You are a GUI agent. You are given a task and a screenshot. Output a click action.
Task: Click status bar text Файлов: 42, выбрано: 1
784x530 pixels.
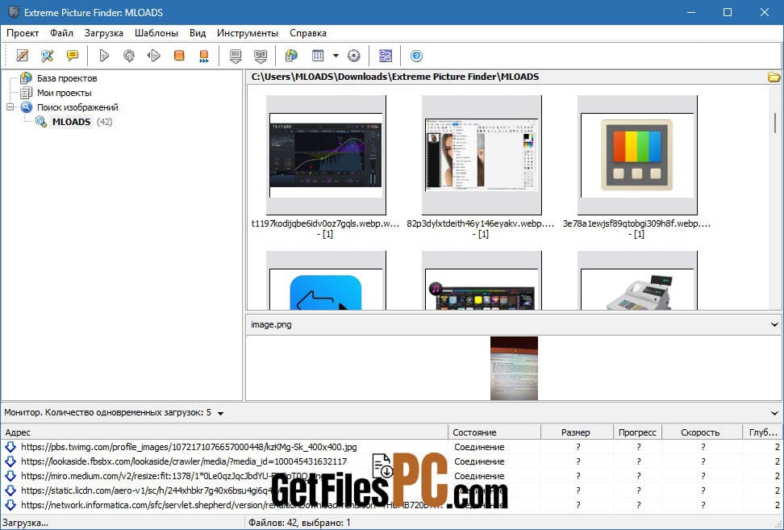[299, 523]
